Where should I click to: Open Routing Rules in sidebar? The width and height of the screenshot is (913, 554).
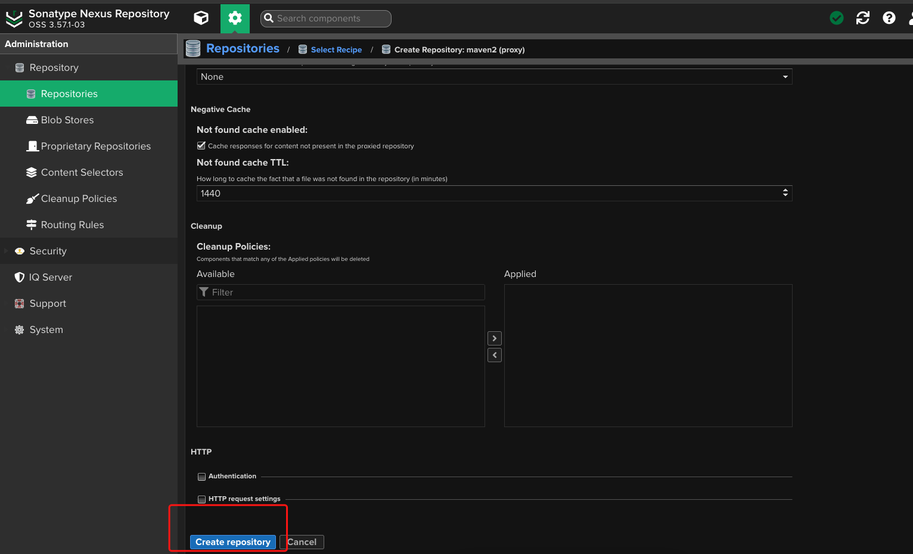pyautogui.click(x=89, y=225)
